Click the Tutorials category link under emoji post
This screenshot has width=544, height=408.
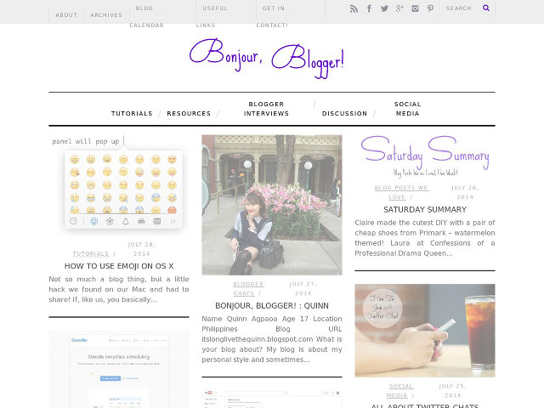point(91,253)
